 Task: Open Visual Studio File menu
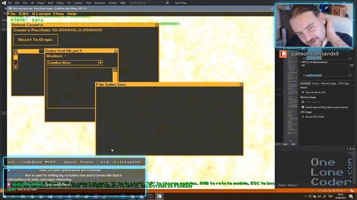click(x=10, y=3)
